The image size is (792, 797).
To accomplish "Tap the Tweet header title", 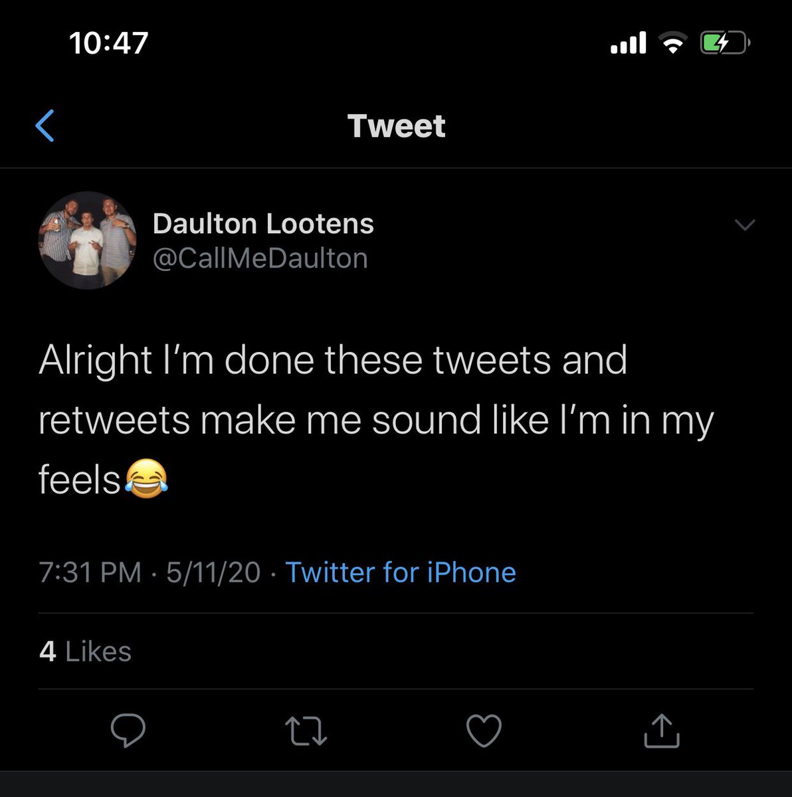I will (x=396, y=126).
